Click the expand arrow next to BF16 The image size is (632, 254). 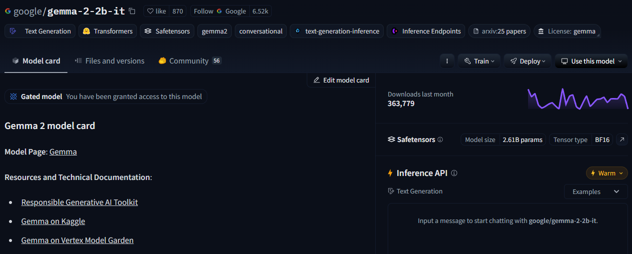click(x=622, y=140)
